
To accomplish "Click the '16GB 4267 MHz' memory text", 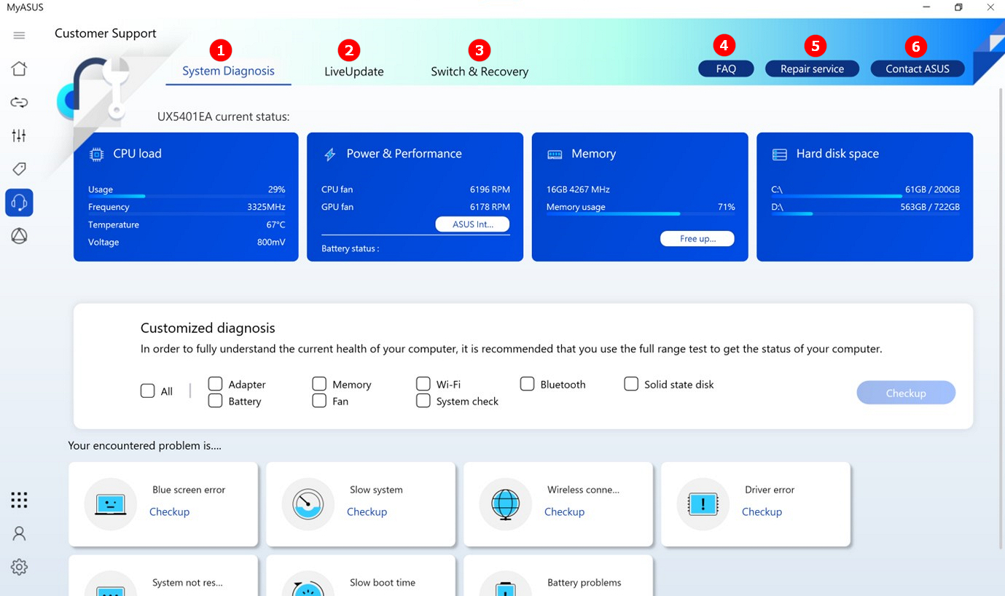I will (578, 189).
